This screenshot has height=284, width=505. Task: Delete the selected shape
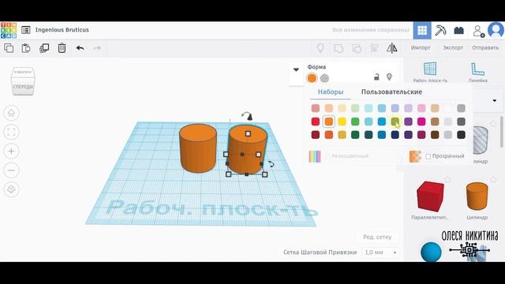62,48
